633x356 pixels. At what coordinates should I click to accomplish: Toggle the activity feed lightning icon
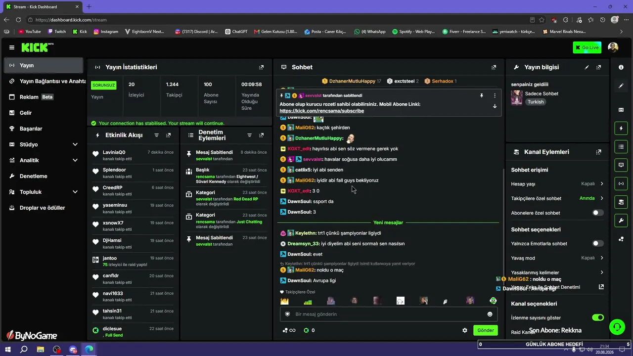(x=621, y=129)
